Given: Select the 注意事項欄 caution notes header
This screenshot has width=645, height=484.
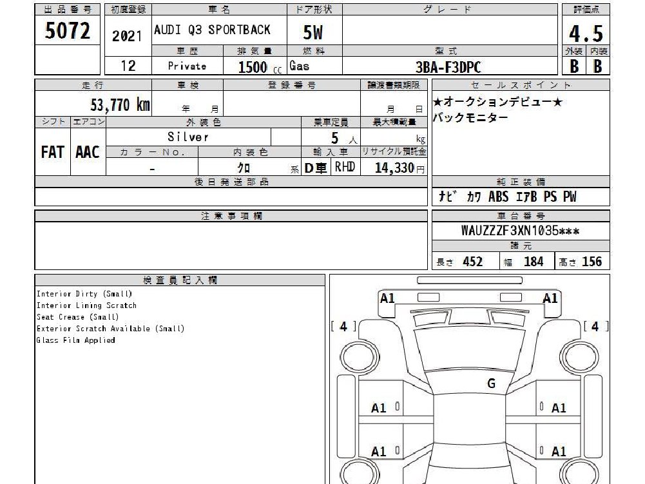Looking at the screenshot, I should pyautogui.click(x=231, y=216).
